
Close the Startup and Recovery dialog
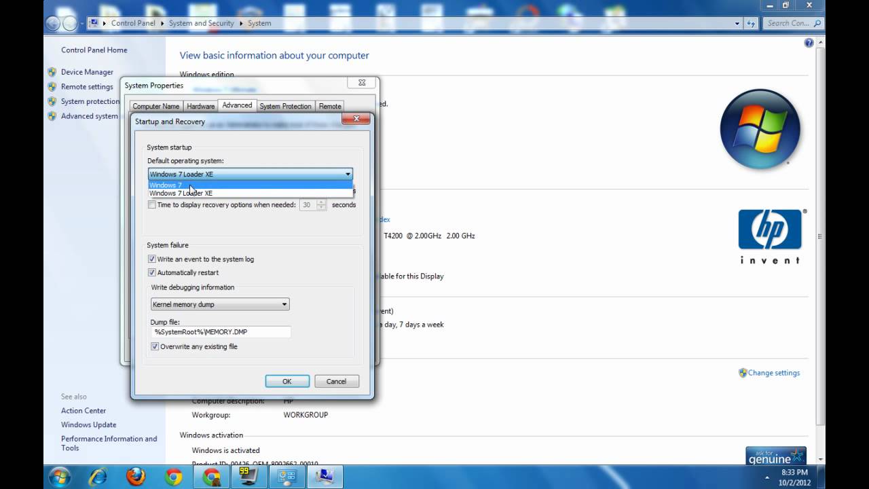(356, 120)
